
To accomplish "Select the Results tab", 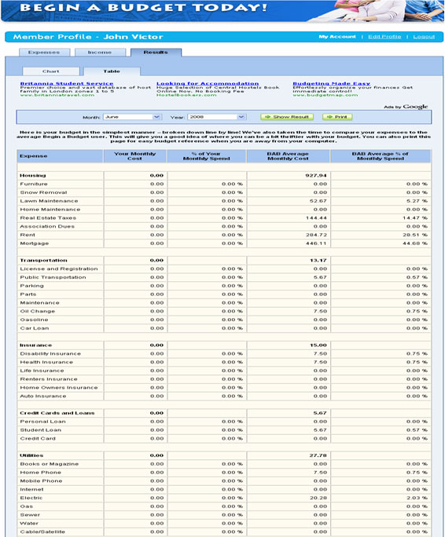I will pyautogui.click(x=156, y=52).
